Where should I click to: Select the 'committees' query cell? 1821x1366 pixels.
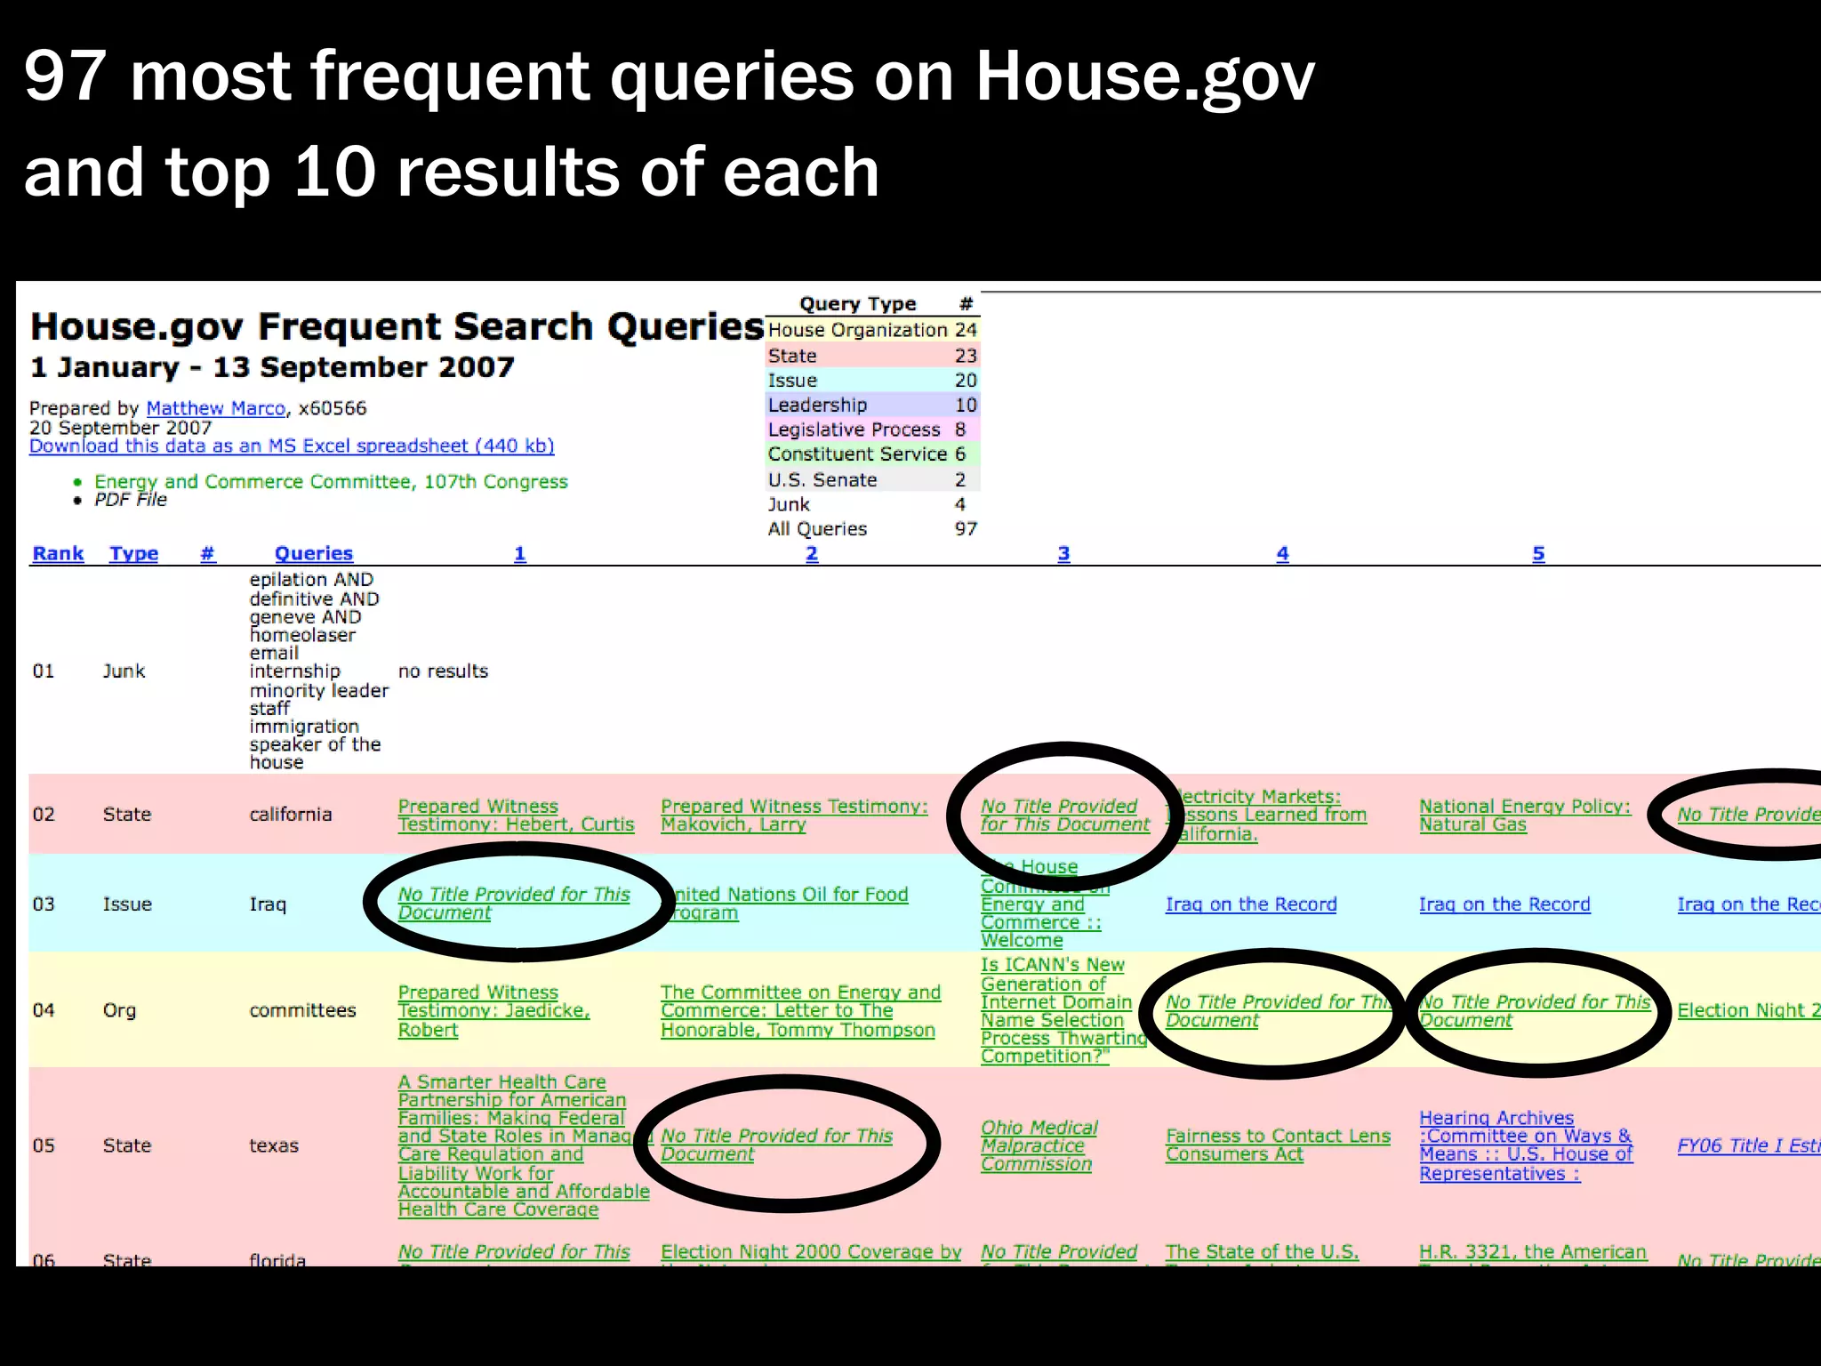tap(302, 1010)
